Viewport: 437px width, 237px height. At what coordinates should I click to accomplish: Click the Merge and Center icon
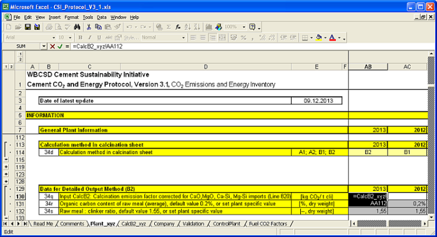tap(222, 37)
